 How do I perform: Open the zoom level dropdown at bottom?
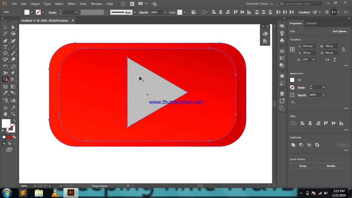35,186
